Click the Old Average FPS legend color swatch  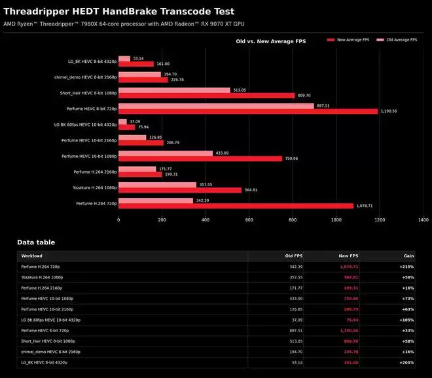point(380,40)
